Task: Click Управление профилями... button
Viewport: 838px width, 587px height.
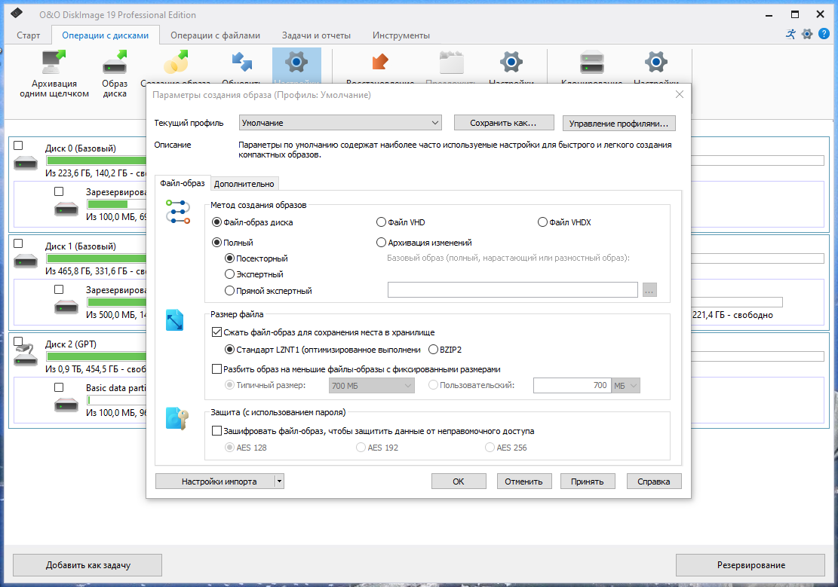Action: pyautogui.click(x=619, y=124)
